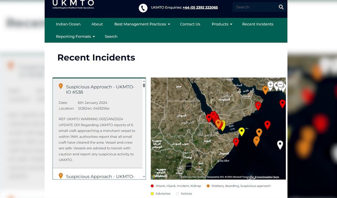Click the red marker in the Arabian Sea
337x198 pixels.
pyautogui.click(x=267, y=125)
